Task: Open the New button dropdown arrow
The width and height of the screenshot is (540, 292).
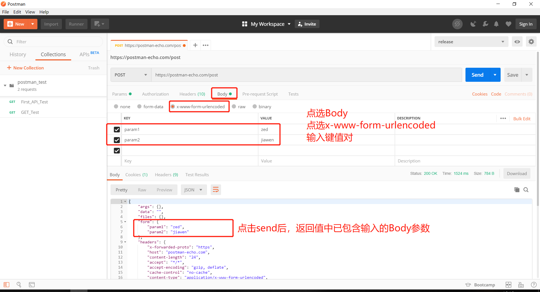Action: click(33, 24)
